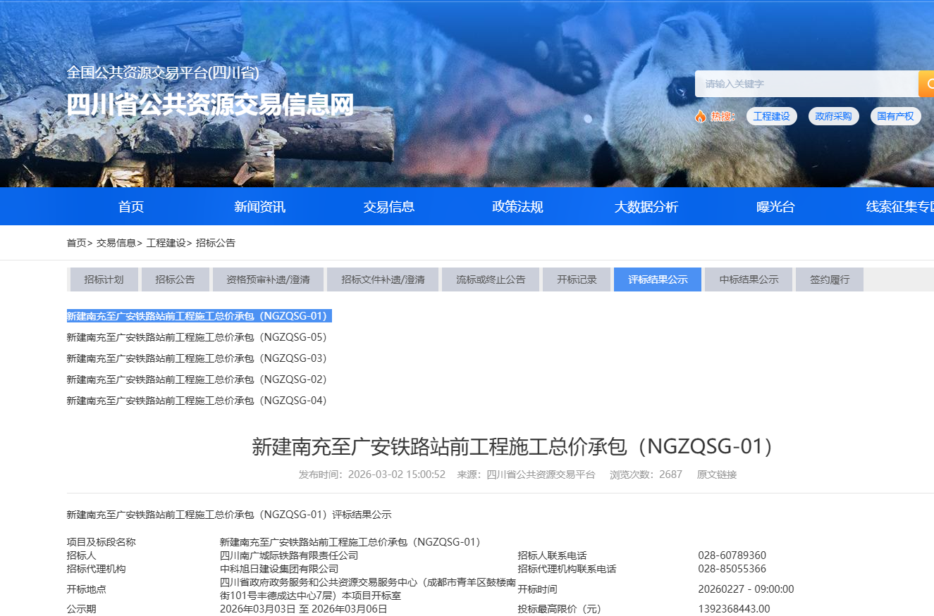Open the NGZQSG-05 bid section link
Viewport: 934px width, 616px height.
(x=197, y=337)
